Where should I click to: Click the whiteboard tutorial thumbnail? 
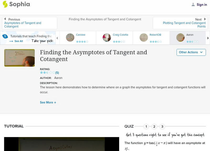pyautogui.click(x=19, y=58)
